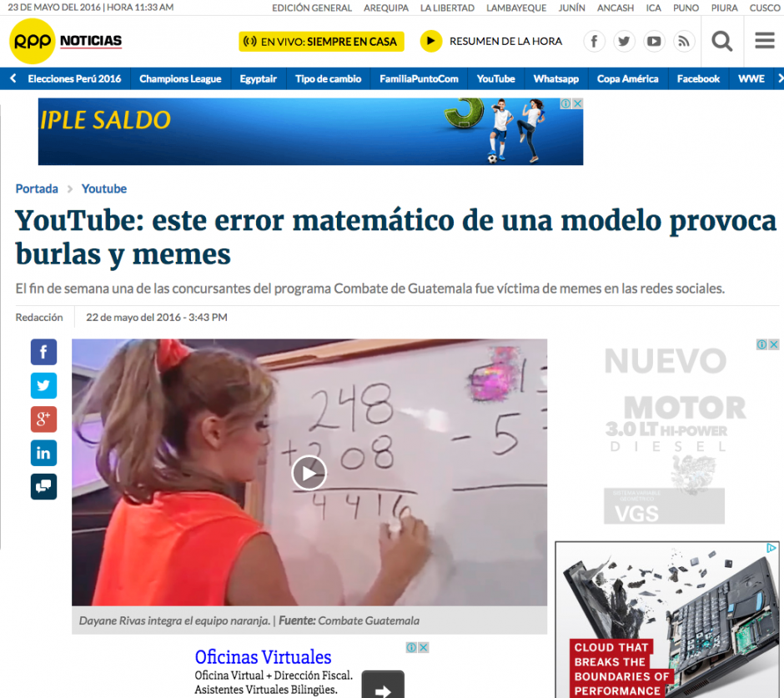Open the search magnifier icon
Image resolution: width=784 pixels, height=698 pixels.
coord(722,41)
